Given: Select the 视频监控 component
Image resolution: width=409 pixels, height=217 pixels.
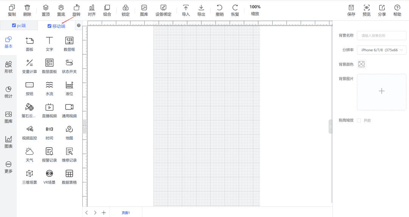Looking at the screenshot, I should pyautogui.click(x=30, y=133).
